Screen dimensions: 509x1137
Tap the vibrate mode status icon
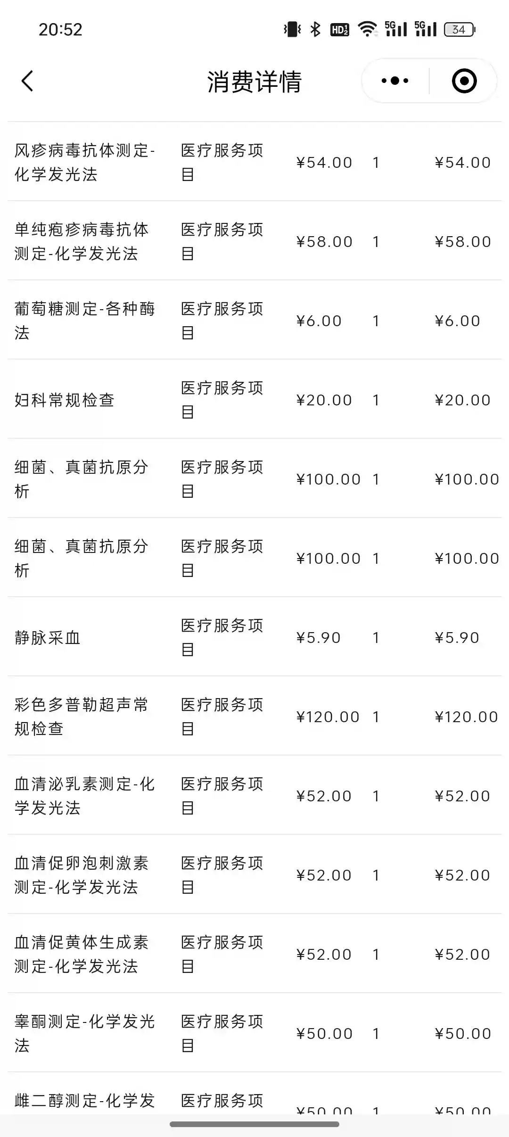click(x=292, y=30)
